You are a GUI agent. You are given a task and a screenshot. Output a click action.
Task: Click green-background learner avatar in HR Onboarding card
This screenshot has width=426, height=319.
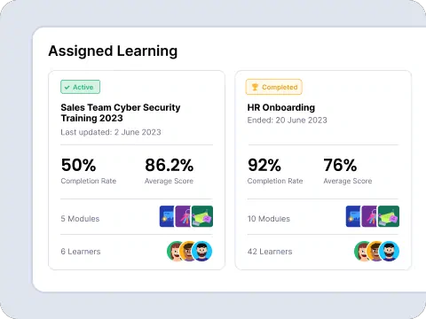click(360, 252)
